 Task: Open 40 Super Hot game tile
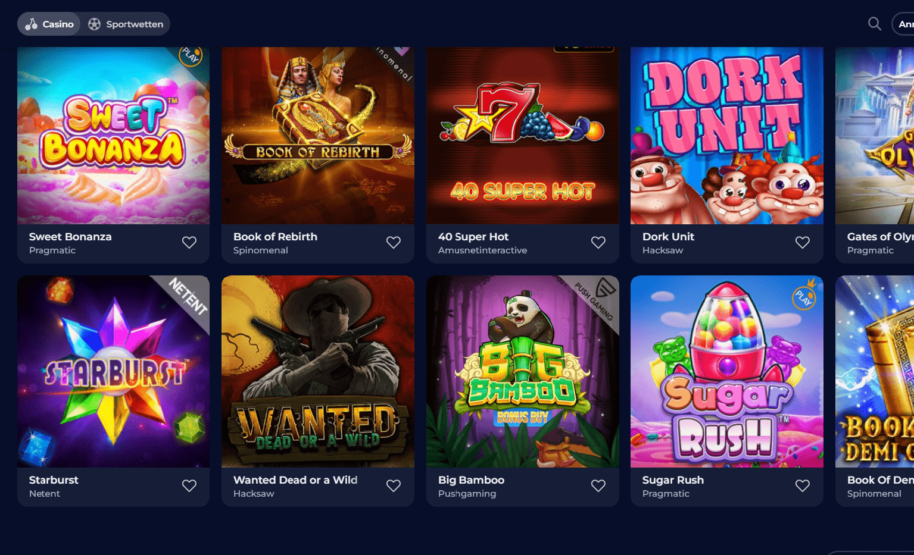pyautogui.click(x=523, y=136)
